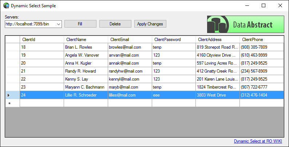
Task: Click the Maryann C. Bachmann cell
Action: coord(86,87)
